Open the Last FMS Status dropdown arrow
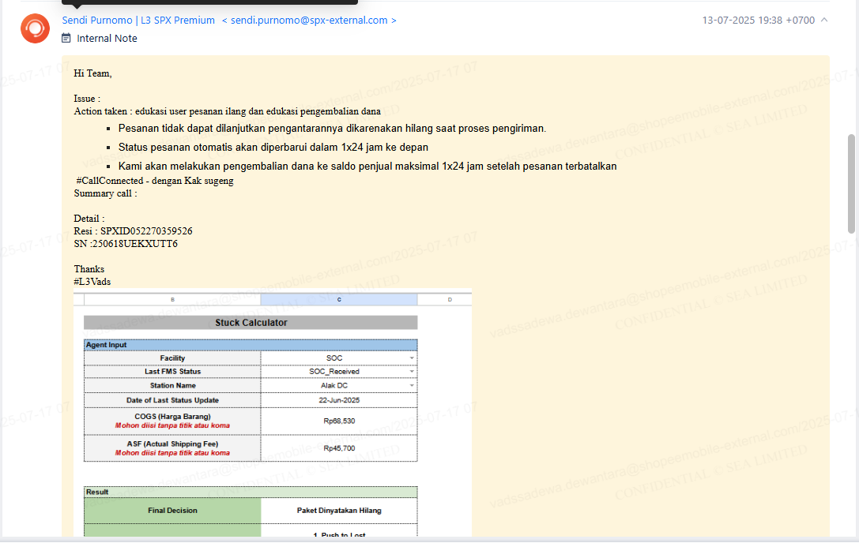This screenshot has width=859, height=543. coord(412,372)
